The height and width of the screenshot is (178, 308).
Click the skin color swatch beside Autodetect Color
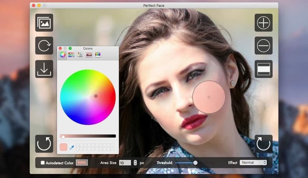coord(82,163)
